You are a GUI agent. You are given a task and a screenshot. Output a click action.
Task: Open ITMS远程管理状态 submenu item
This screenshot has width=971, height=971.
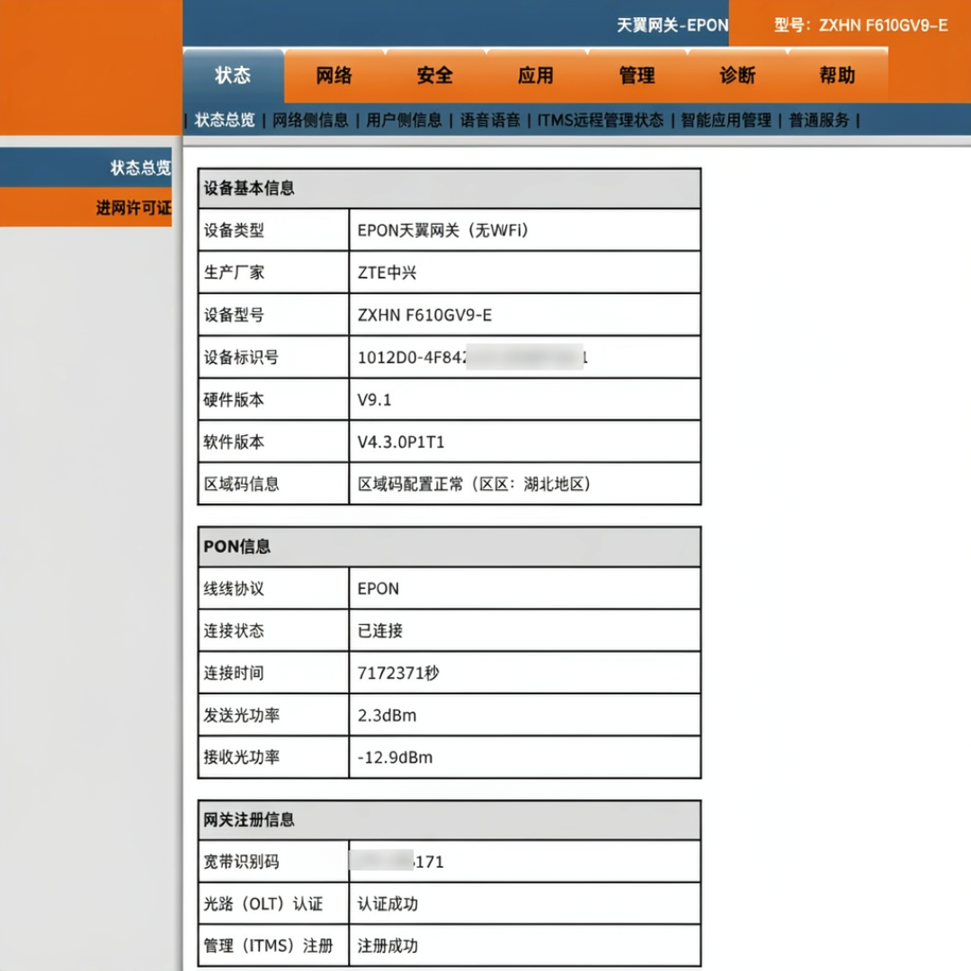[x=600, y=120]
